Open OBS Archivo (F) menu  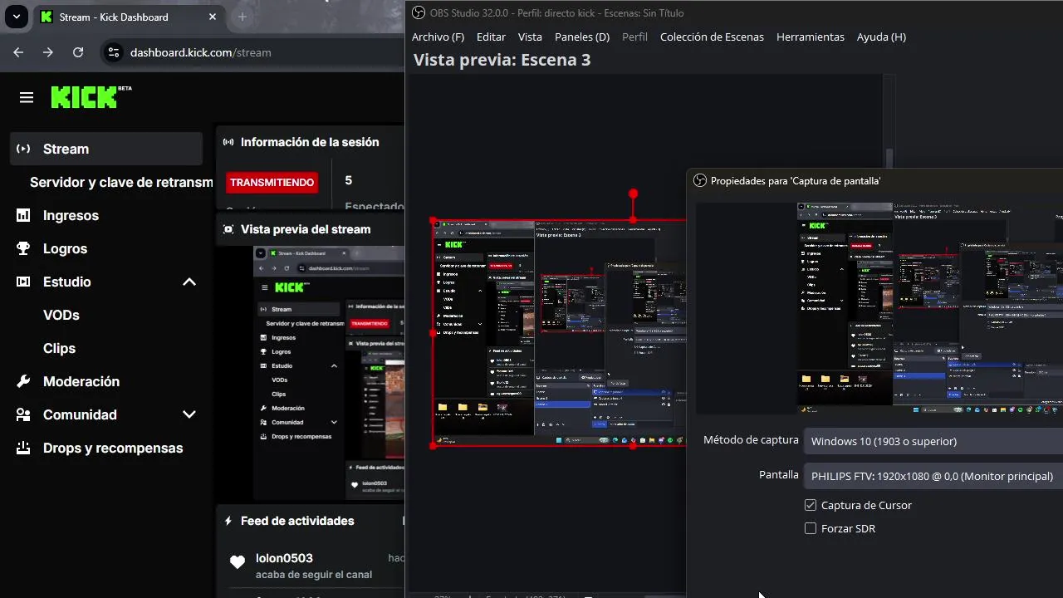(x=438, y=37)
